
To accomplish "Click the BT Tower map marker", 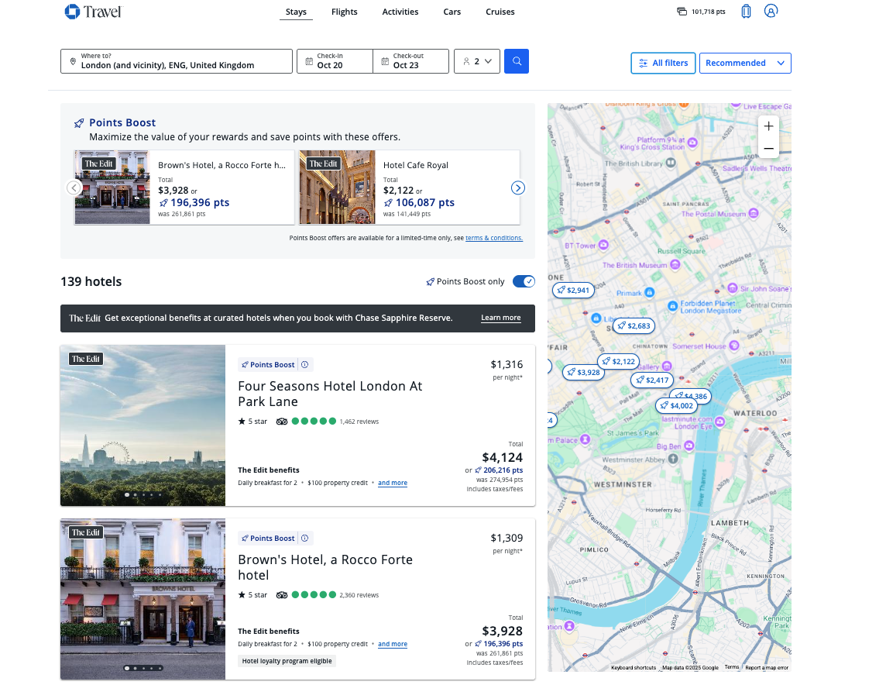I will 603,245.
